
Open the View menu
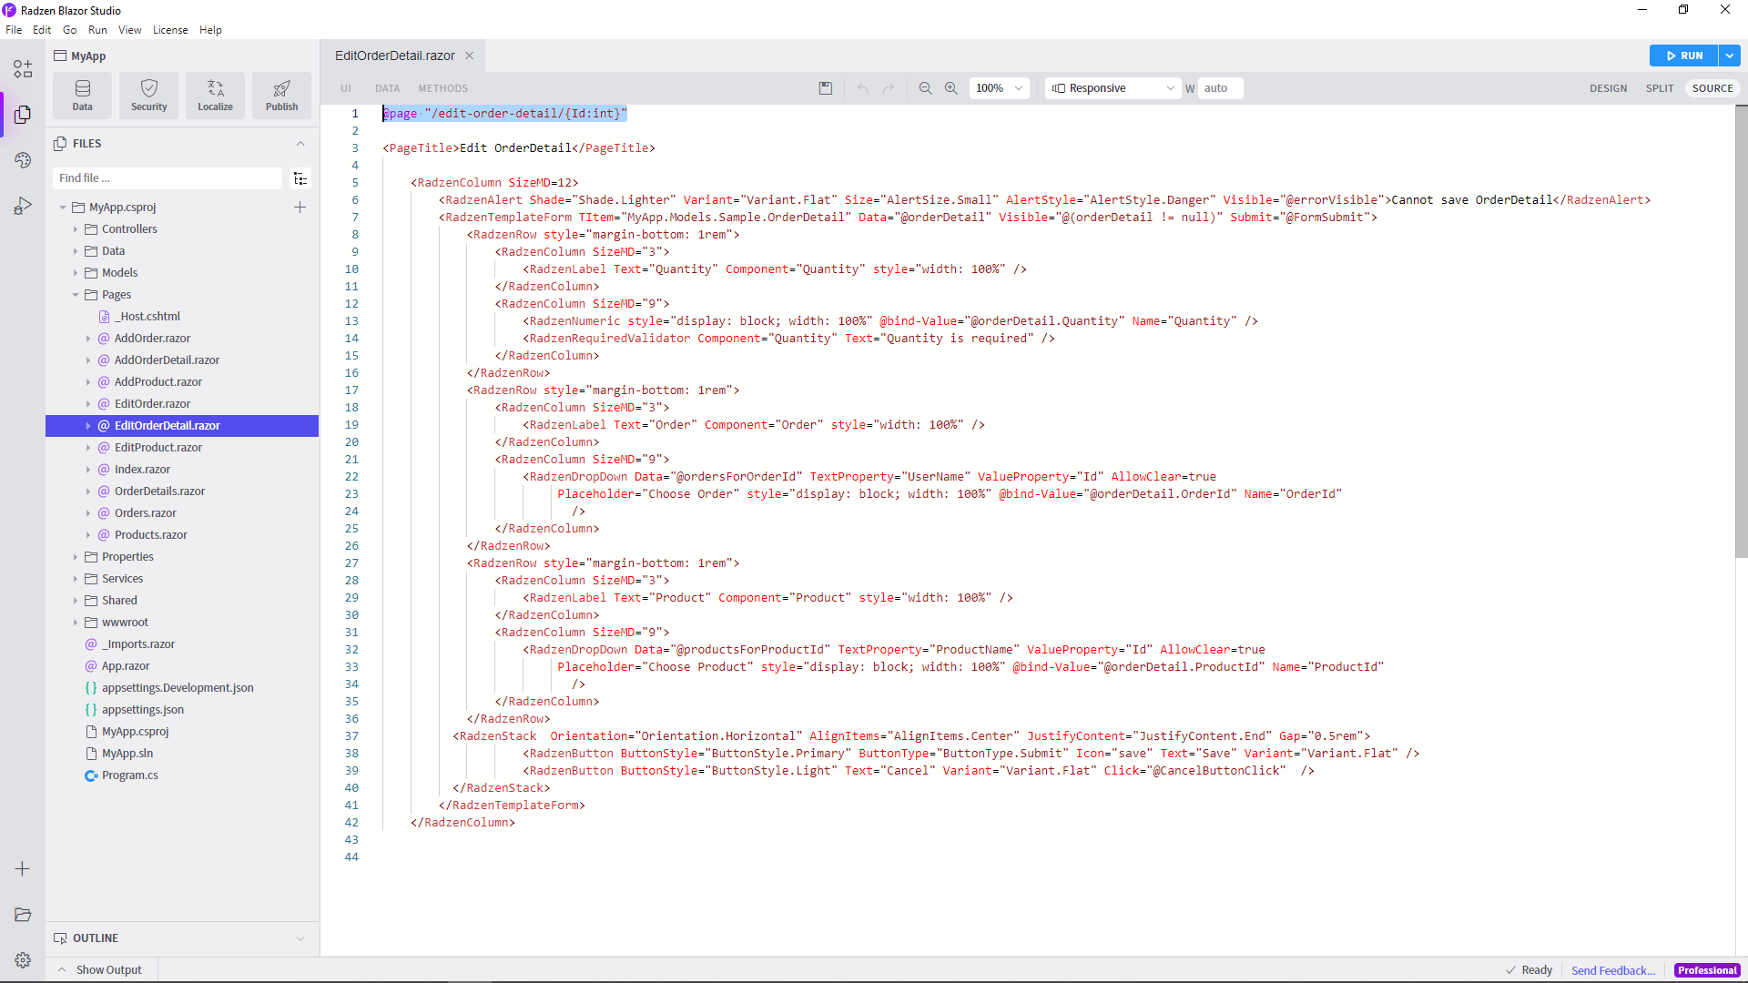click(x=130, y=30)
